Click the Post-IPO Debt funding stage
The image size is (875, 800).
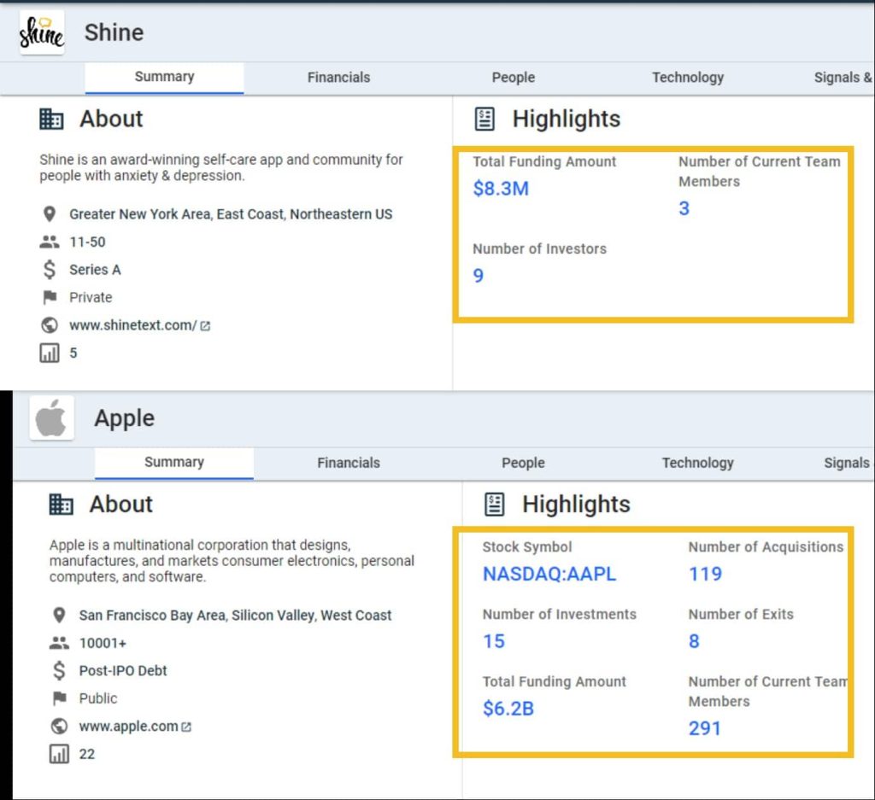(123, 671)
